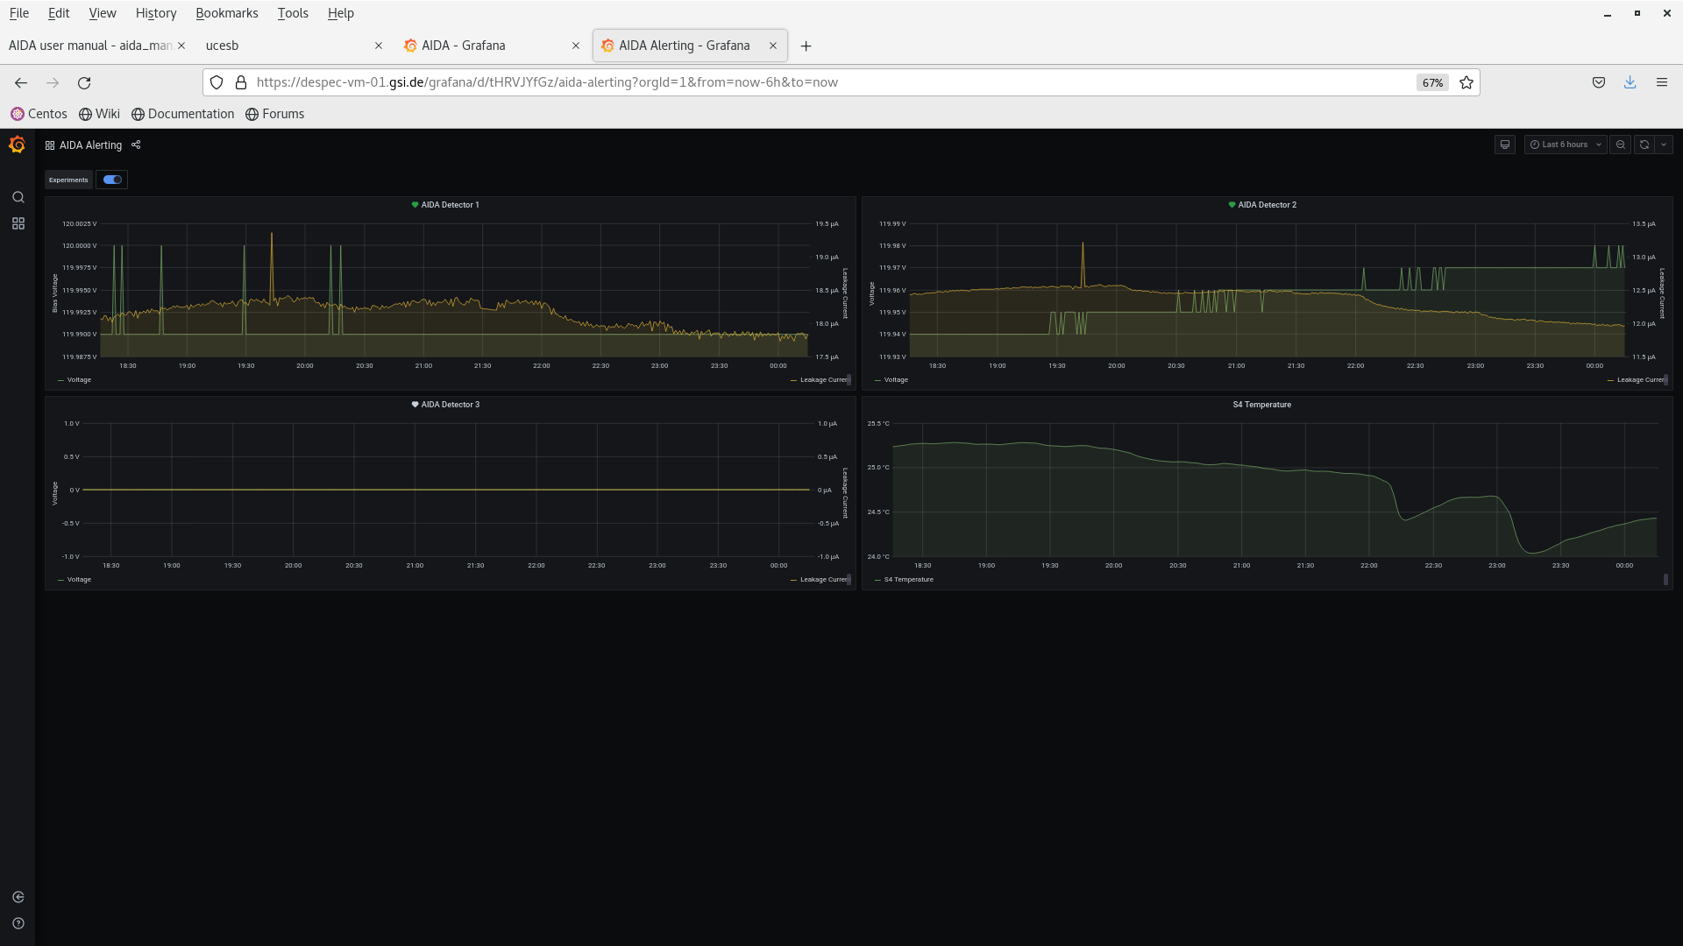Open the Save to Pocket icon
1683x946 pixels.
(x=1599, y=82)
